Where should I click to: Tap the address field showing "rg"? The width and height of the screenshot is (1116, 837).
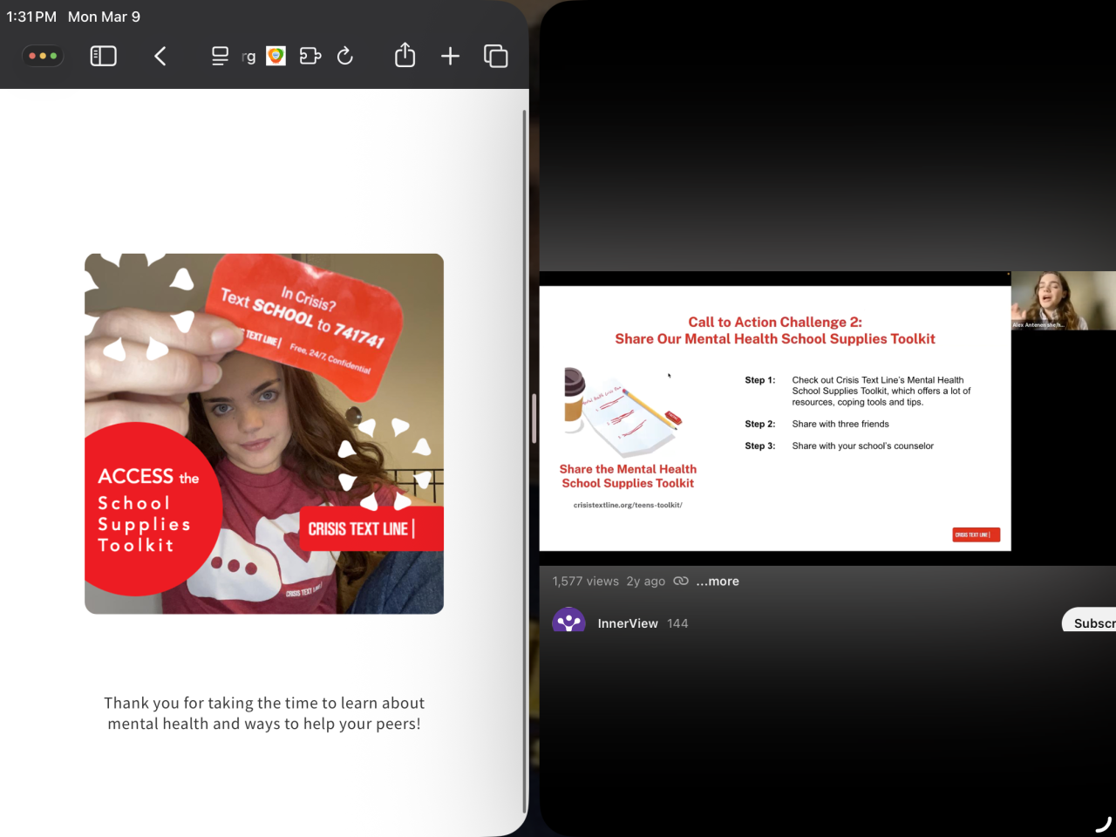(248, 57)
